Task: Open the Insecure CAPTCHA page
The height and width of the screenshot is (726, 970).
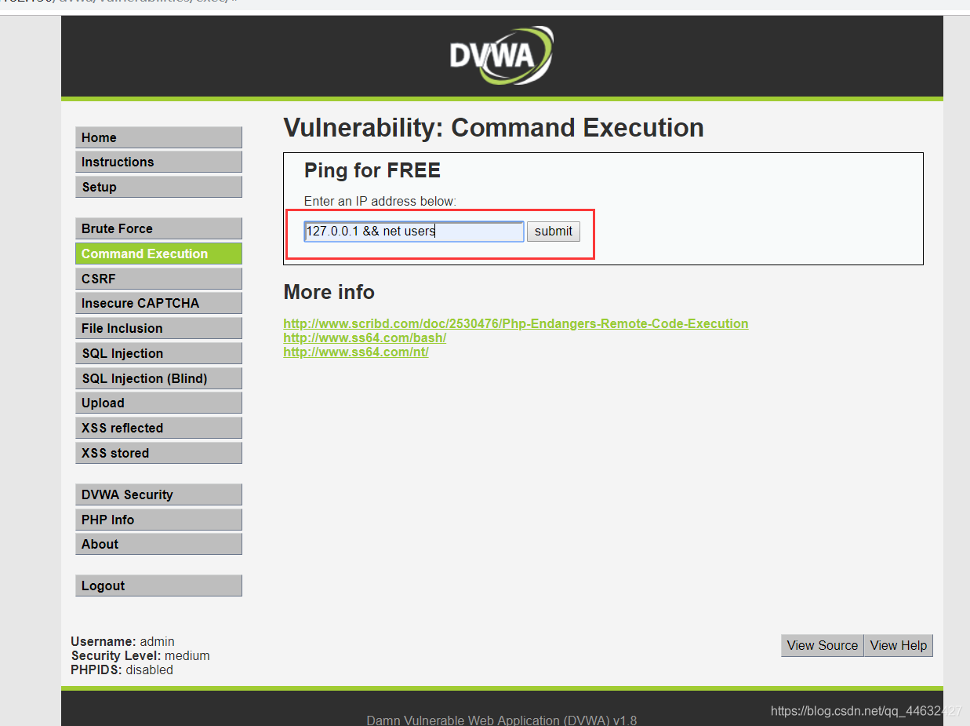Action: [x=158, y=303]
